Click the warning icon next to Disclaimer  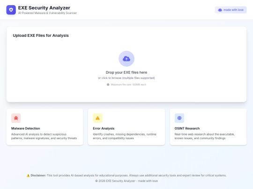tap(28, 175)
